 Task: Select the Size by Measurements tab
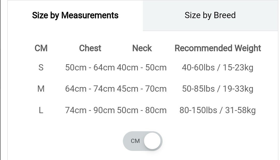pos(75,16)
